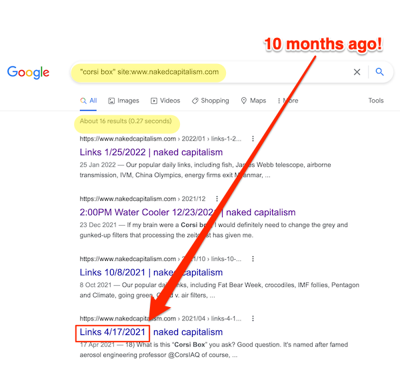Click the URL breadcrumb ending 2021/12
This screenshot has height=365, width=400.
point(143,198)
